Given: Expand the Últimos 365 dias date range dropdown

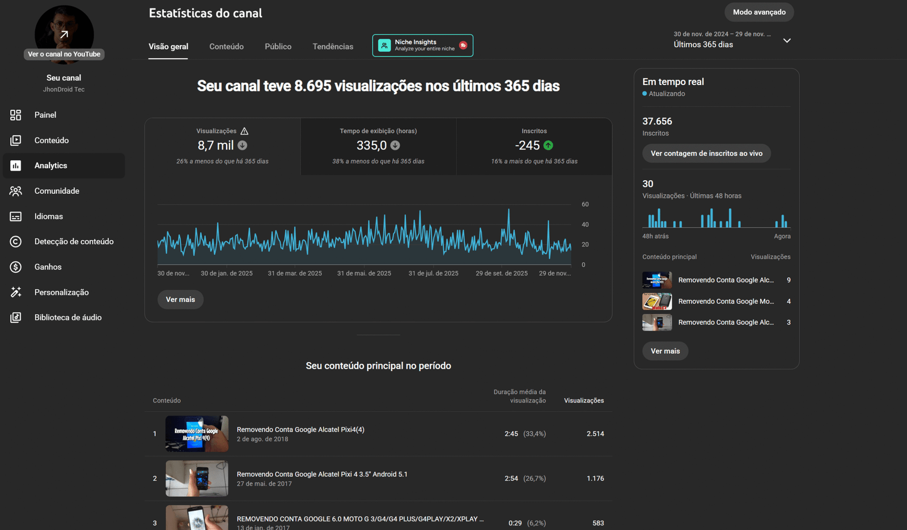Looking at the screenshot, I should 786,41.
